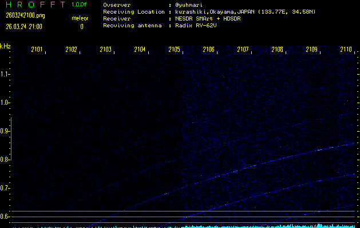Select the 0.8 frequency axis label

tap(5, 160)
